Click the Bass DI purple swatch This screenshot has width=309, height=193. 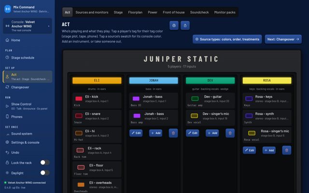click(x=136, y=98)
